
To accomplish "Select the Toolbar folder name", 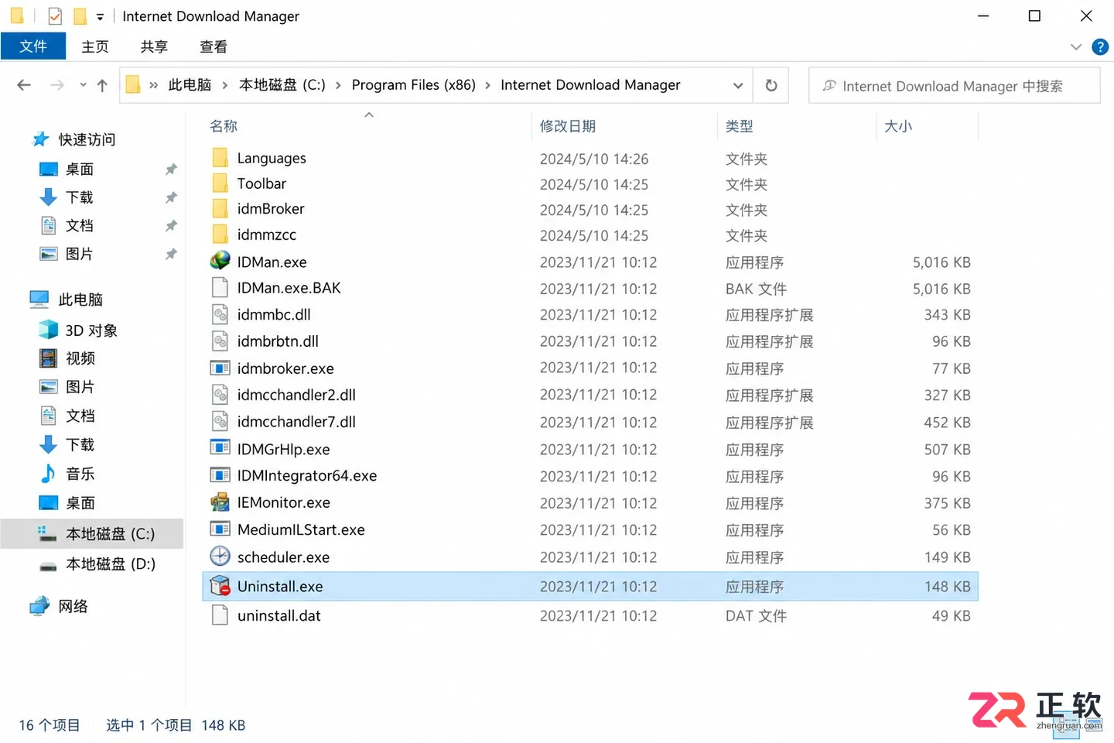I will point(261,183).
